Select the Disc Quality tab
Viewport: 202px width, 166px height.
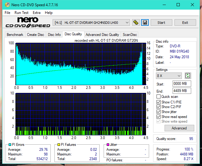coord(73,34)
